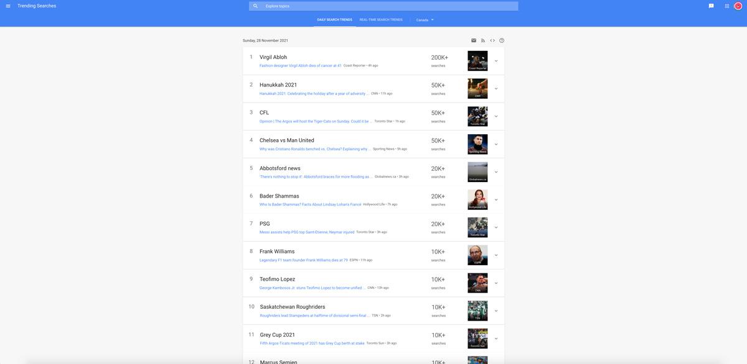This screenshot has height=364, width=747.
Task: Open the Hanukkah 2021 CNN article link
Action: 314,94
